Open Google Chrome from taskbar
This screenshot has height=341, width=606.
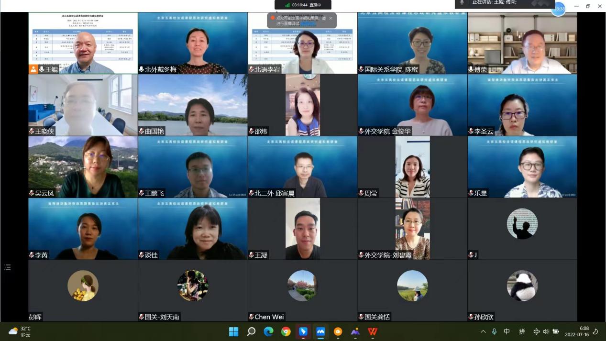286,331
